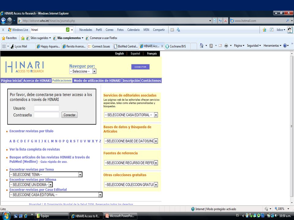Viewport: 294px width, 220px height.
Task: Switch to the Cochrane BVS tab
Action: (178, 46)
